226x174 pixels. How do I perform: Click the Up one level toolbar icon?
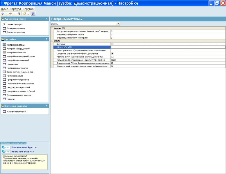pos(19,14)
